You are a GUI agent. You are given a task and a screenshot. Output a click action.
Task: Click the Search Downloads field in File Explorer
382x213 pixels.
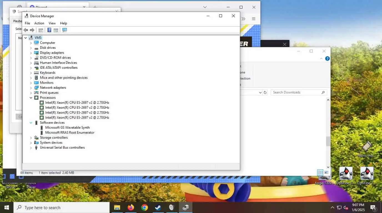pyautogui.click(x=299, y=92)
